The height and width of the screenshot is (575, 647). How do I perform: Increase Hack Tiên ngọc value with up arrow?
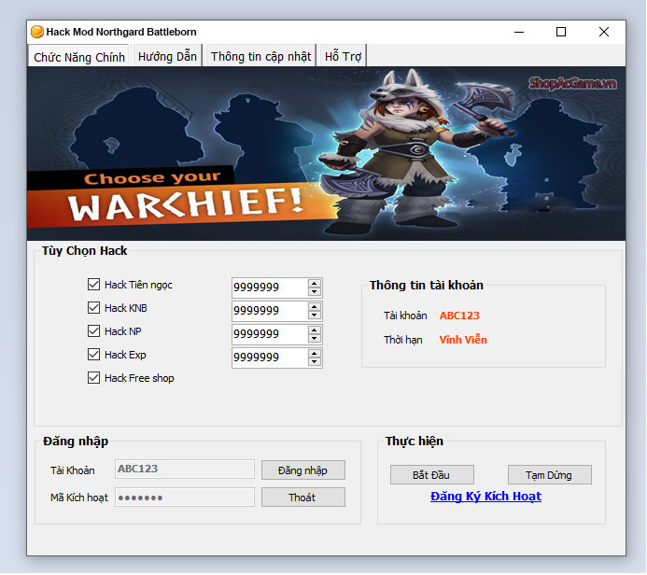click(x=315, y=284)
